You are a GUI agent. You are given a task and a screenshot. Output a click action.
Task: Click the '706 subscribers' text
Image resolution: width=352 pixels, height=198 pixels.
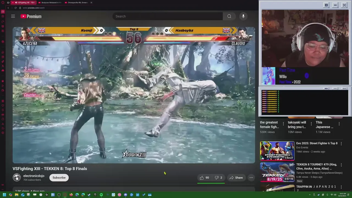32,180
